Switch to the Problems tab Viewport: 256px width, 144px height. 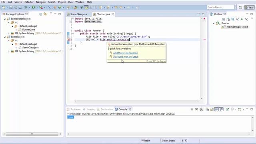74,109
